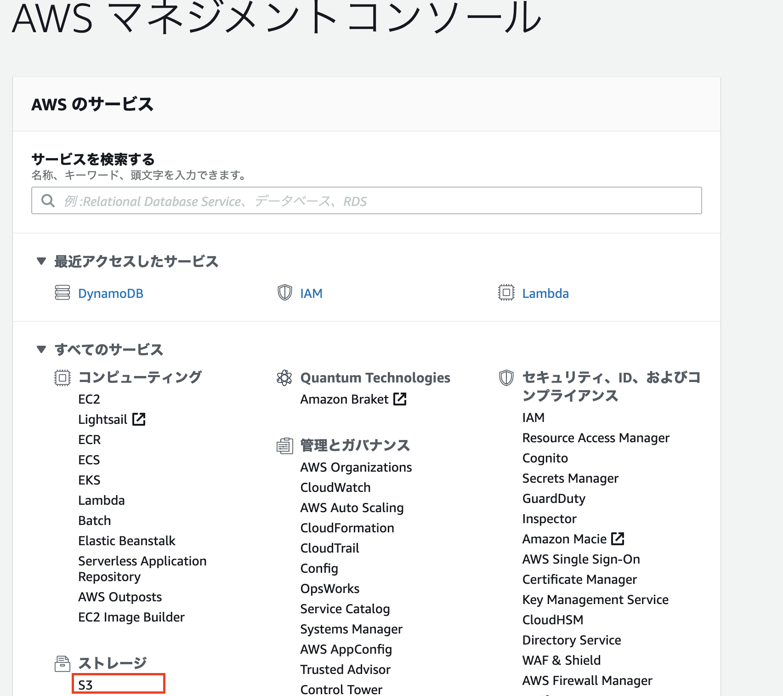Open Resource Access Manager

596,438
